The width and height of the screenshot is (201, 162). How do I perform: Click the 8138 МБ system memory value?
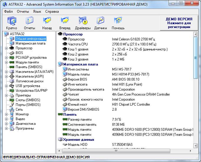coord(118,125)
